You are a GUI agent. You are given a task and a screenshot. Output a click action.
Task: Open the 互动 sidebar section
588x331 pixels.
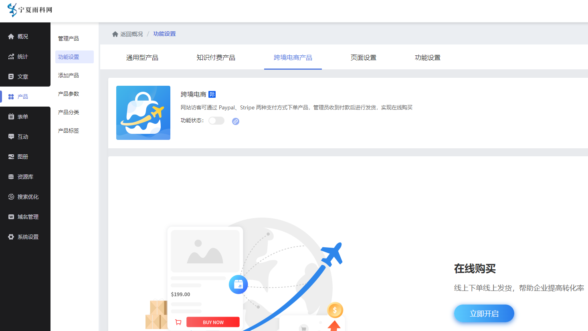[25, 137]
